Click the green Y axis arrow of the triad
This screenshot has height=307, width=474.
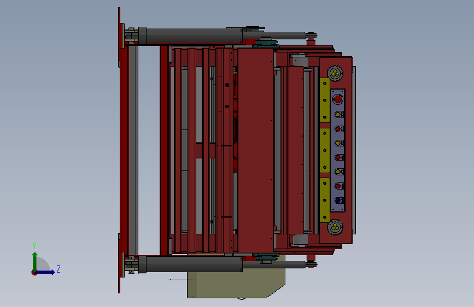[x=35, y=261]
